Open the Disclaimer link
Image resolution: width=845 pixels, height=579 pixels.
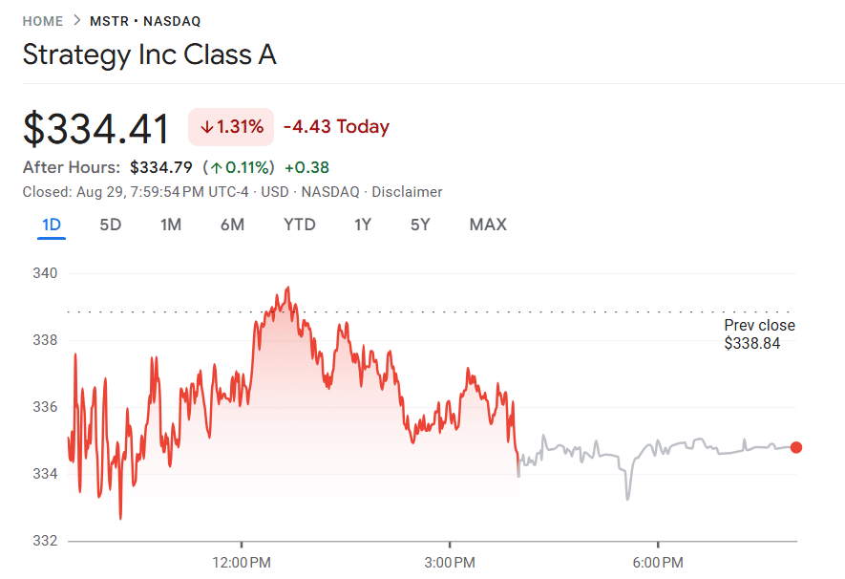pyautogui.click(x=408, y=191)
